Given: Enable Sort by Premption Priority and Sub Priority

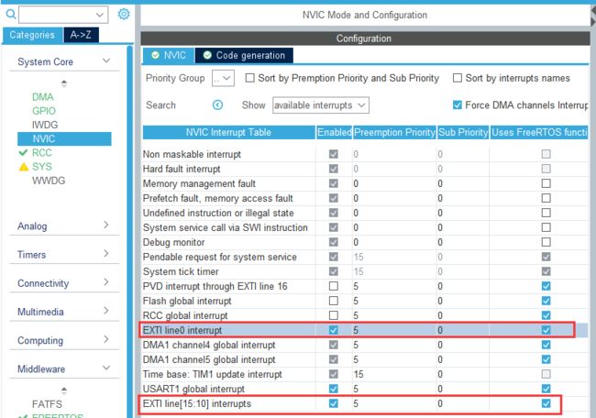Looking at the screenshot, I should click(250, 79).
